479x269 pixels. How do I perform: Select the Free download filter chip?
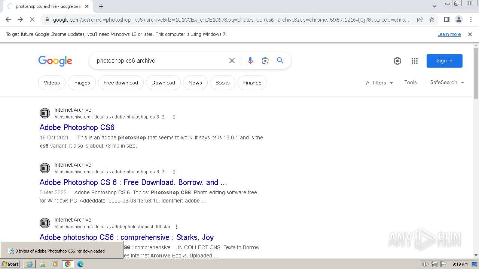point(121,83)
